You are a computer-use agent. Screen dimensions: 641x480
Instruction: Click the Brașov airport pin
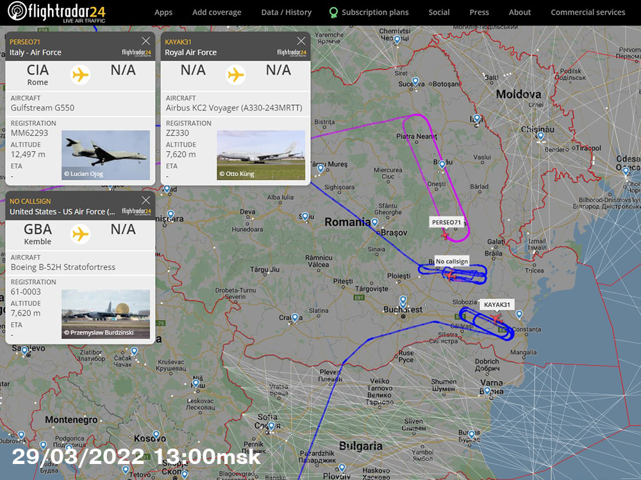coord(374,223)
